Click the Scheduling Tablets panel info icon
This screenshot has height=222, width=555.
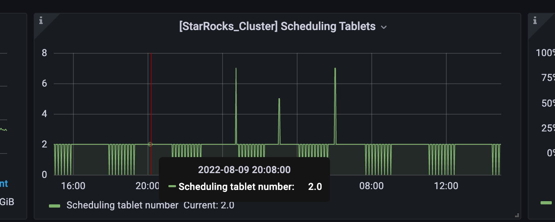(x=41, y=20)
